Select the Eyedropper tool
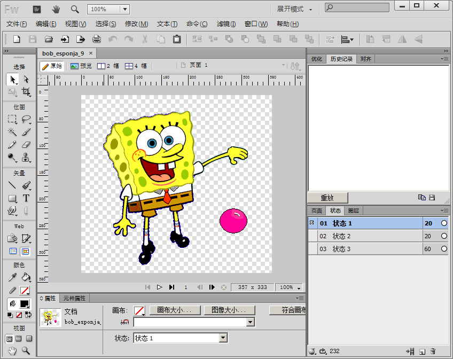 pos(12,277)
